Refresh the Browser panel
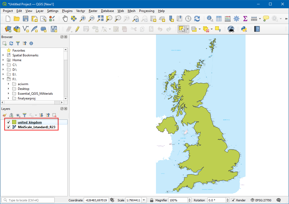 (x=11, y=43)
